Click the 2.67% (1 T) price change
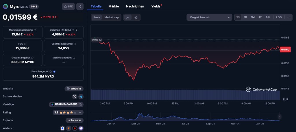 [x=49, y=17]
